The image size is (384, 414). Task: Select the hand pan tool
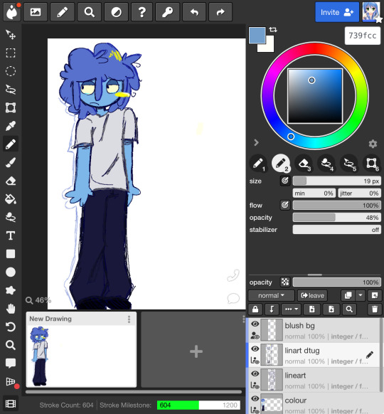11,309
